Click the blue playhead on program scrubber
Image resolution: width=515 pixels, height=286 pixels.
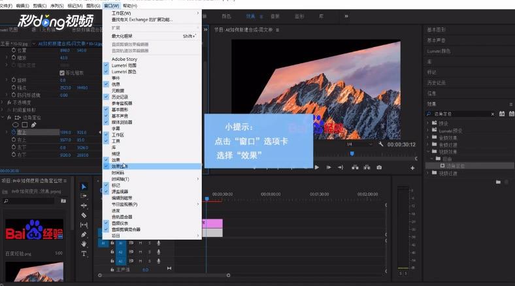pyautogui.click(x=352, y=153)
